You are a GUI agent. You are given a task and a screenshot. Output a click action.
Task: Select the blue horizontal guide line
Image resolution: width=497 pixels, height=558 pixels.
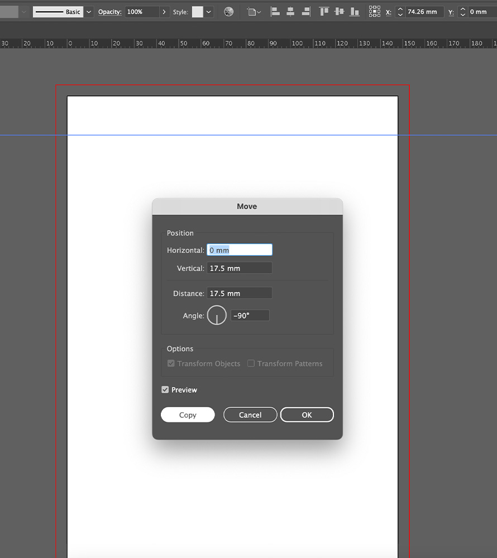pyautogui.click(x=248, y=135)
